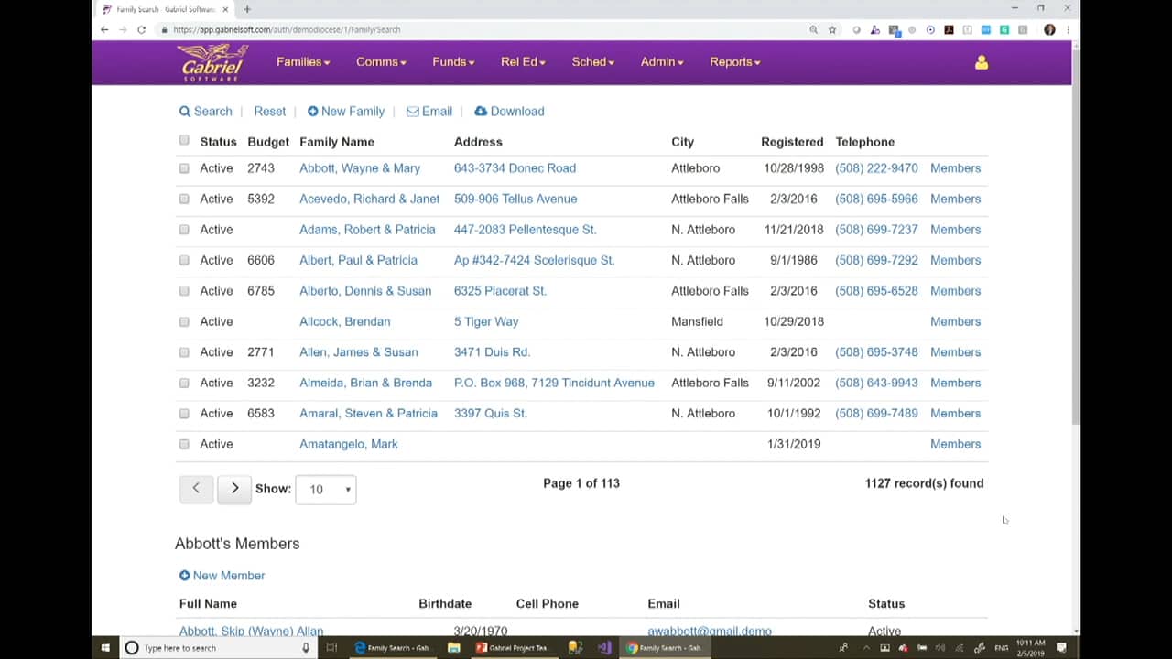Open Windows Start menu
1172x659 pixels.
point(105,647)
